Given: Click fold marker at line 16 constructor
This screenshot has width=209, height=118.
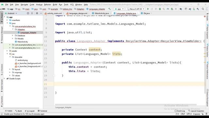Looking at the screenshot, I should click(54, 63).
